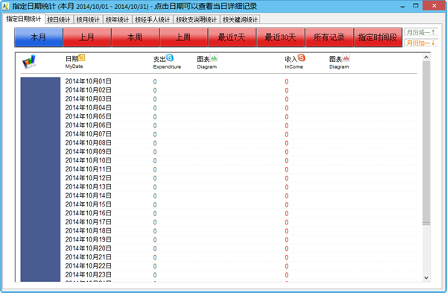Click the date 2014年10月22日

coord(89,266)
